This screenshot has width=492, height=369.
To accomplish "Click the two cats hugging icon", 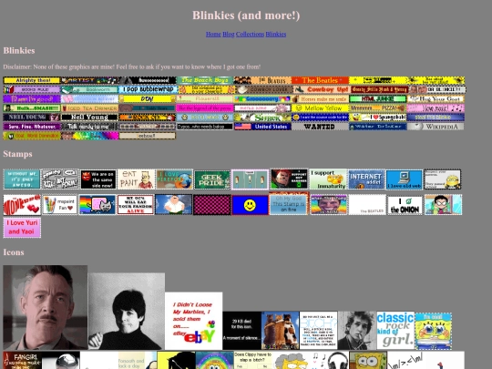I will (281, 331).
